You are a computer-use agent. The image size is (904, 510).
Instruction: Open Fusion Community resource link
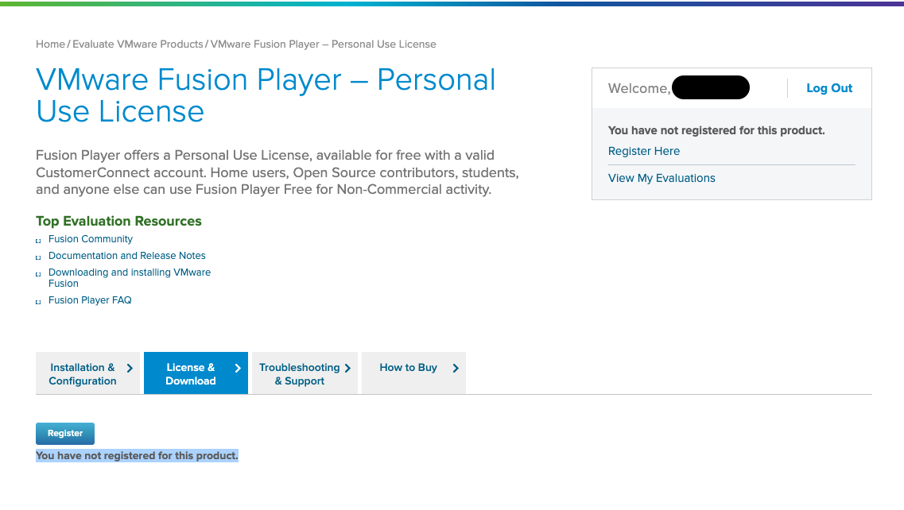[91, 239]
